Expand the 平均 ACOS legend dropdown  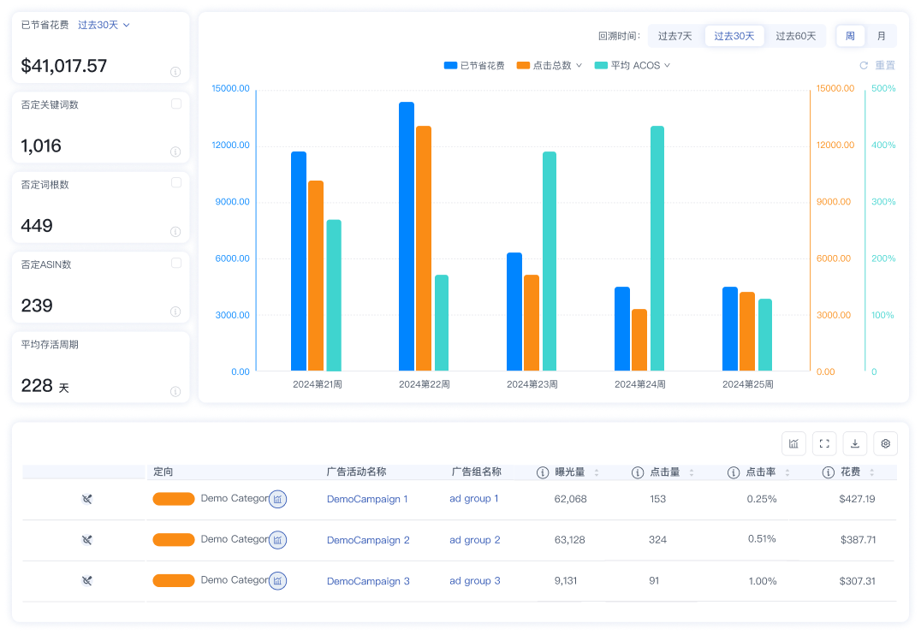pos(667,65)
